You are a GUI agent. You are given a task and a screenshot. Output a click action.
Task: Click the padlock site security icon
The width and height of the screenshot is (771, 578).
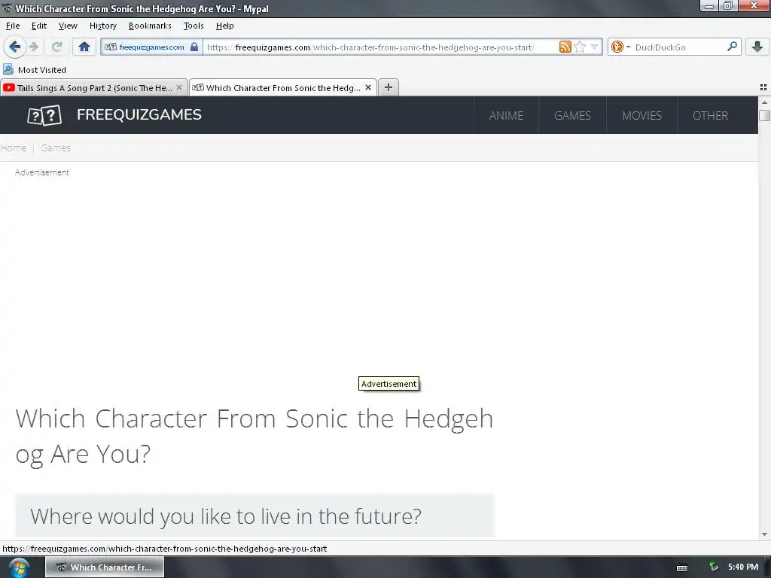click(194, 47)
